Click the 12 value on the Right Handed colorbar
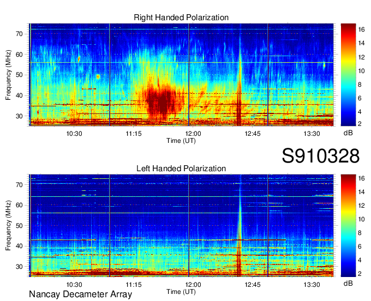 (361, 57)
